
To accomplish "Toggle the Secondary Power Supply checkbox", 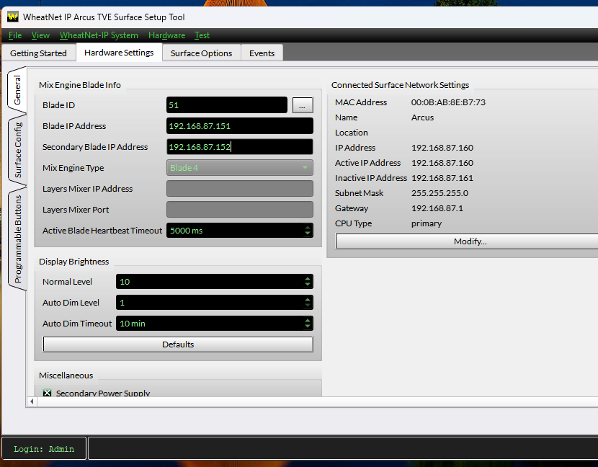I will point(47,393).
